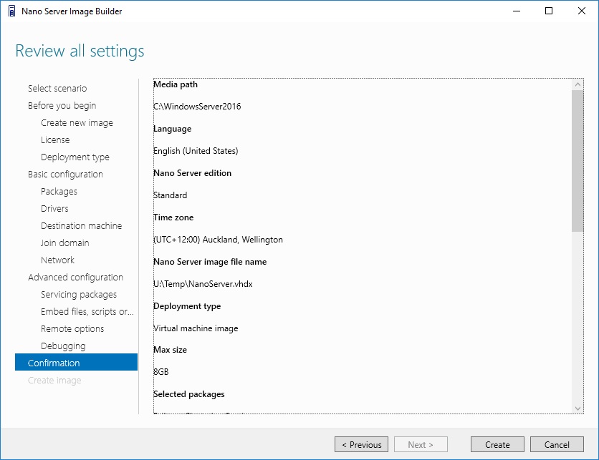Click the settings list scroll down arrow

[x=578, y=408]
